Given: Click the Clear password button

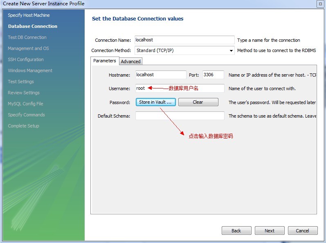Looking at the screenshot, I should (x=198, y=102).
